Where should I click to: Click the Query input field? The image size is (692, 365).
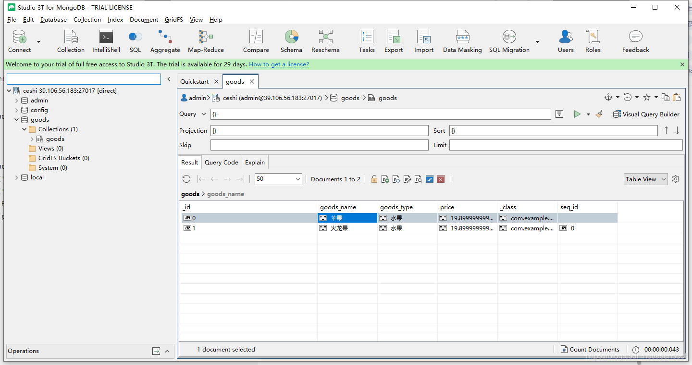coord(381,114)
